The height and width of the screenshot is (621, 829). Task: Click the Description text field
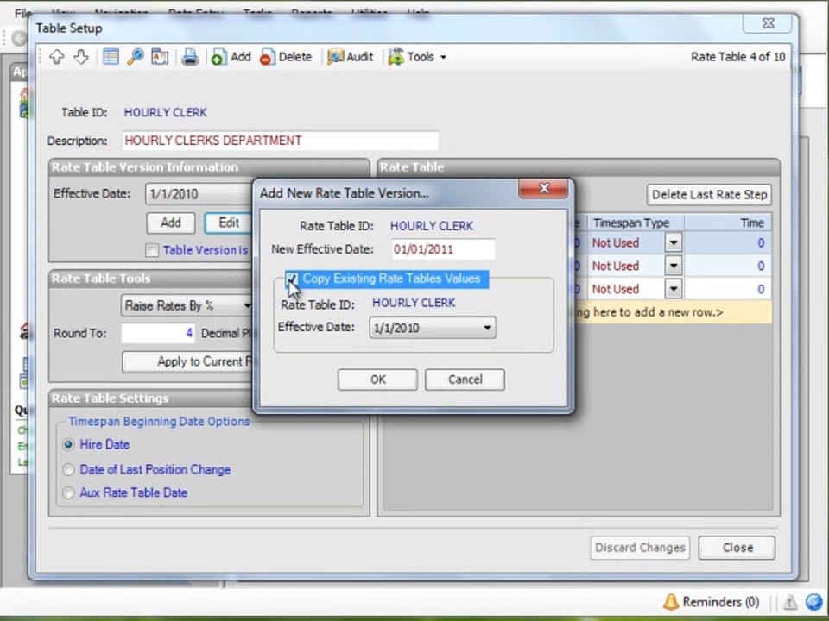(280, 141)
